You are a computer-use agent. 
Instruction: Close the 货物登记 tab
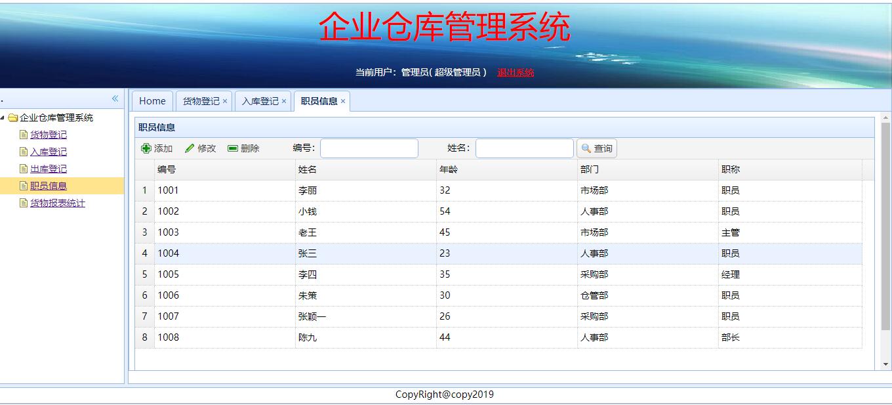pos(225,101)
